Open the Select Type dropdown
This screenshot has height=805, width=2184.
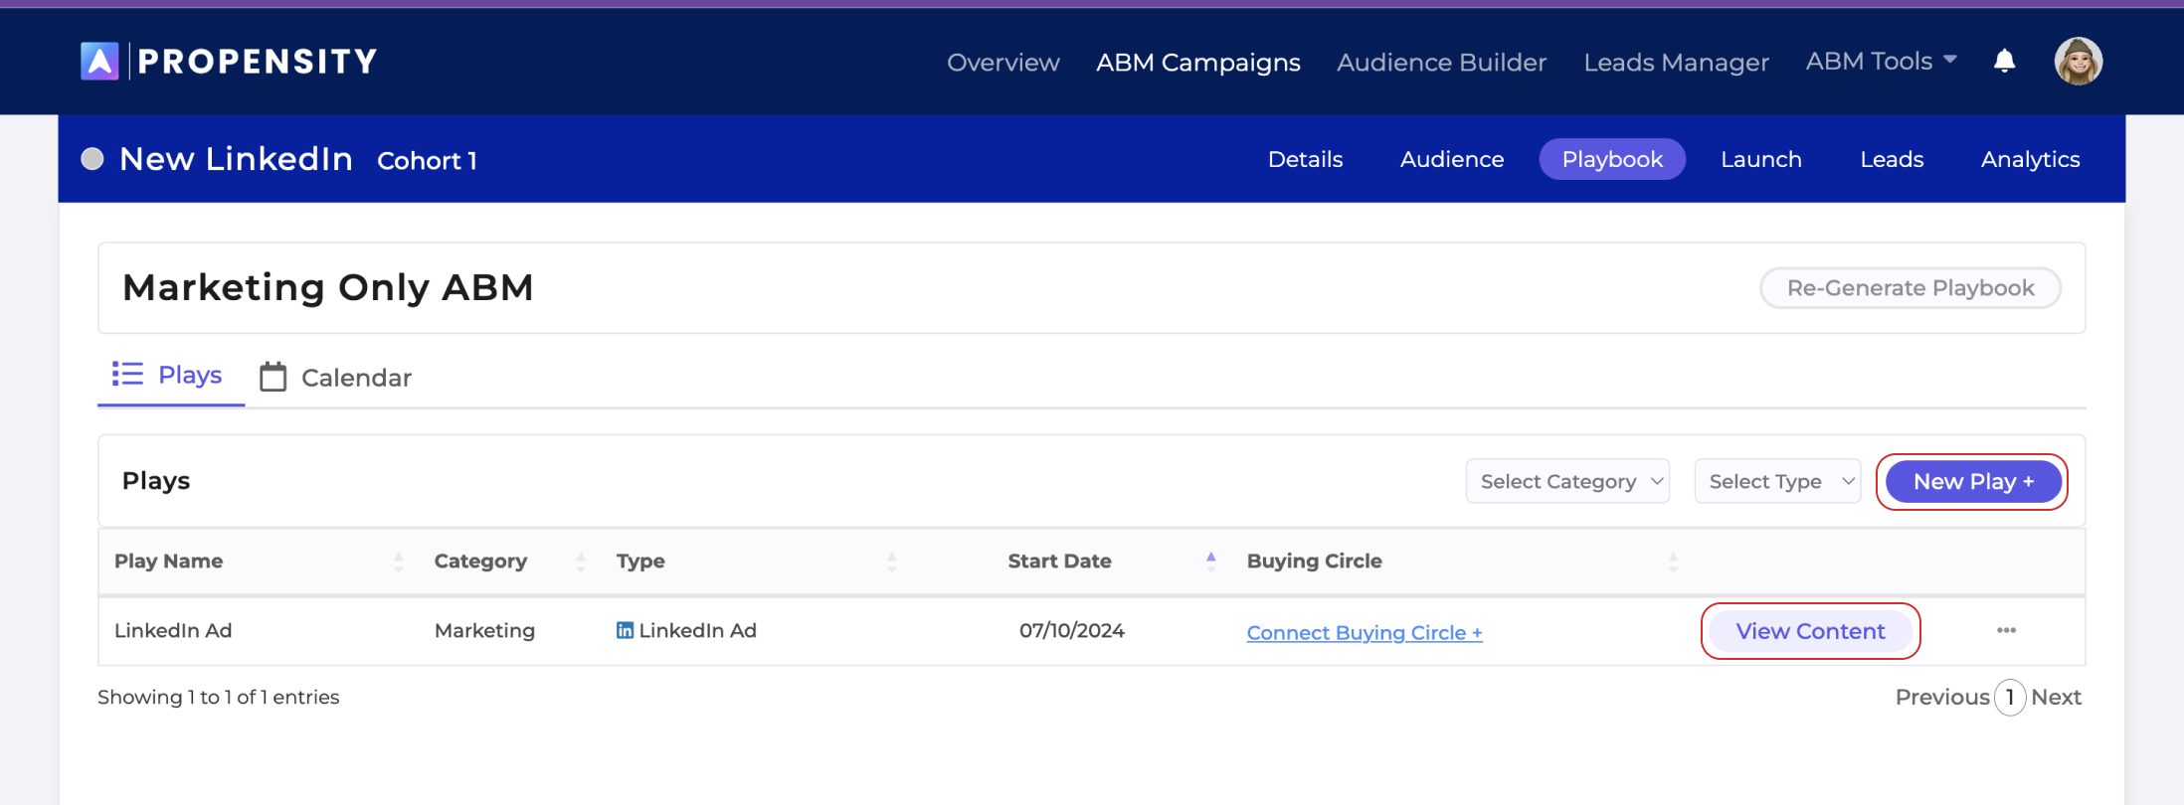[1777, 481]
